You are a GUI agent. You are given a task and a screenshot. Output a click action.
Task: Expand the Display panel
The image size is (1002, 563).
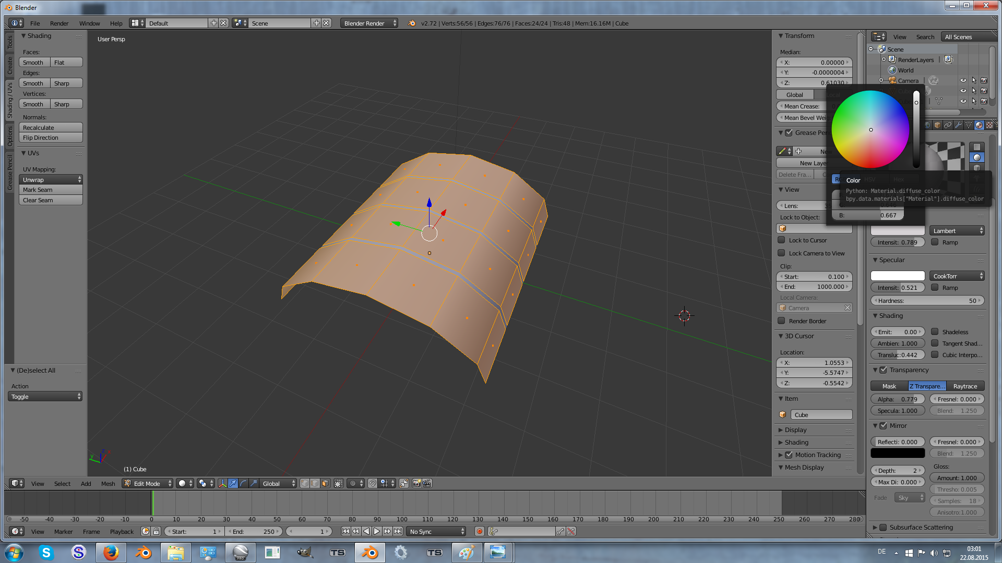coord(795,430)
